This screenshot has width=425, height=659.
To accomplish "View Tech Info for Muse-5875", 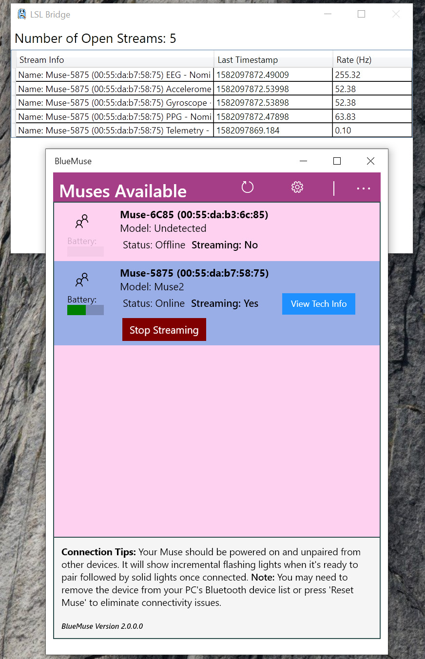I will click(x=319, y=304).
